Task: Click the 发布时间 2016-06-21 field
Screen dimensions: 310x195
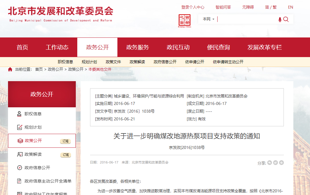Action: coord(115,119)
